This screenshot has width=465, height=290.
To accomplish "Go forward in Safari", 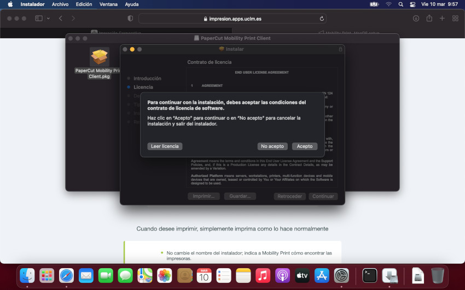I will (73, 19).
